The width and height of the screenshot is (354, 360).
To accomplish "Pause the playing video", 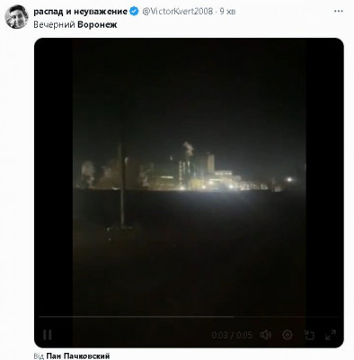I will (48, 335).
